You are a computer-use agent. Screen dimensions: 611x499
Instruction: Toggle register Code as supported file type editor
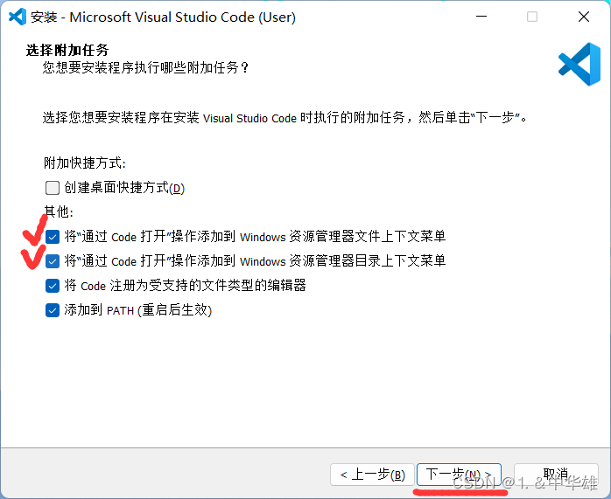click(53, 286)
